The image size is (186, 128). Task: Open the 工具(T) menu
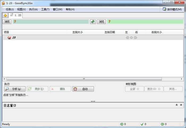click(45, 9)
